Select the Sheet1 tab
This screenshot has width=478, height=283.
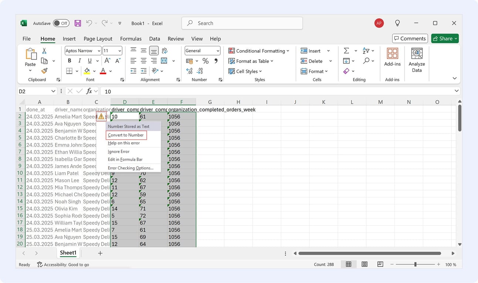coord(68,253)
